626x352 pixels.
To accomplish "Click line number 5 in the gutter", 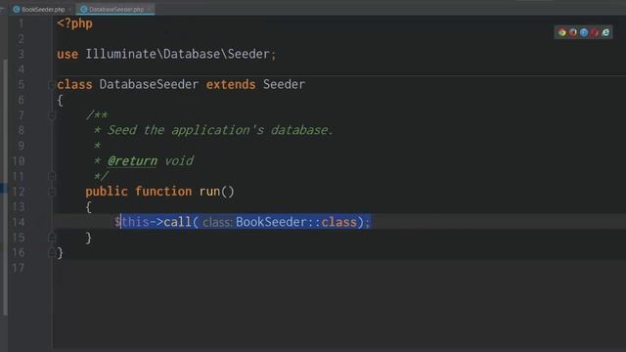I will pyautogui.click(x=21, y=85).
